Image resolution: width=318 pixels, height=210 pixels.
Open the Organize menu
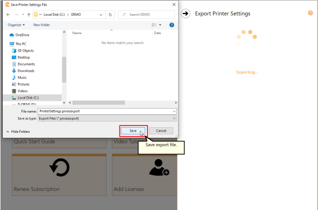point(16,25)
